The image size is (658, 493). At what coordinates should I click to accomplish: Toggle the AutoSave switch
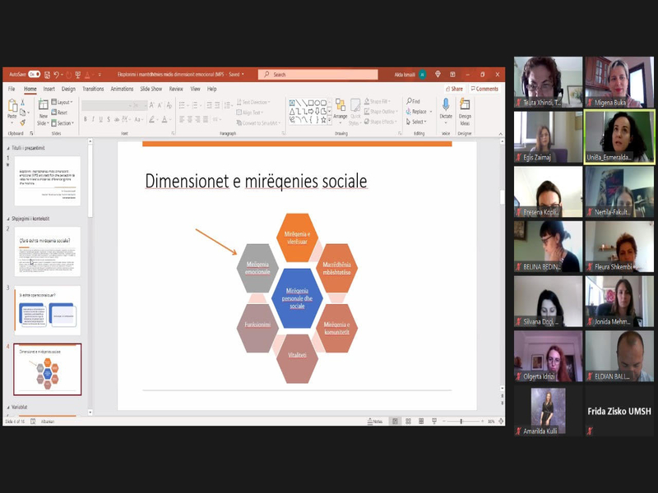(x=35, y=75)
